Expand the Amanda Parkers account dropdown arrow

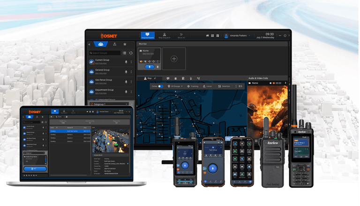pyautogui.click(x=249, y=36)
